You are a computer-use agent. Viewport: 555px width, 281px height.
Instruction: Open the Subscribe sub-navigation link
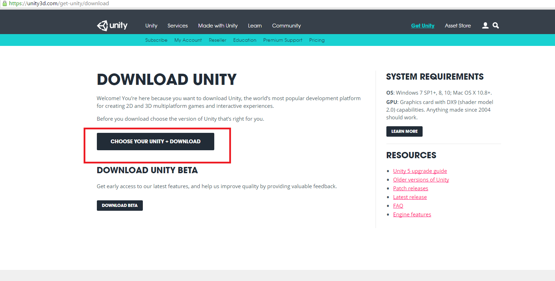tap(156, 40)
